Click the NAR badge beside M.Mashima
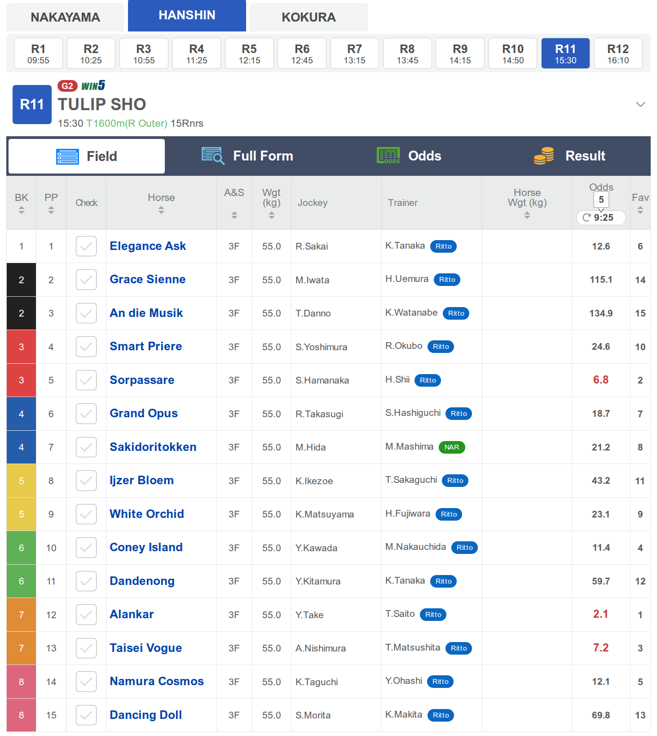The height and width of the screenshot is (736, 657). 452,447
